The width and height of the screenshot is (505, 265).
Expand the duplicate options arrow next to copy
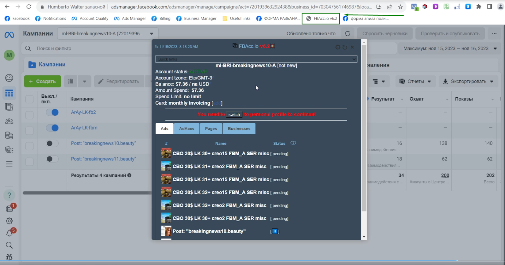85,81
